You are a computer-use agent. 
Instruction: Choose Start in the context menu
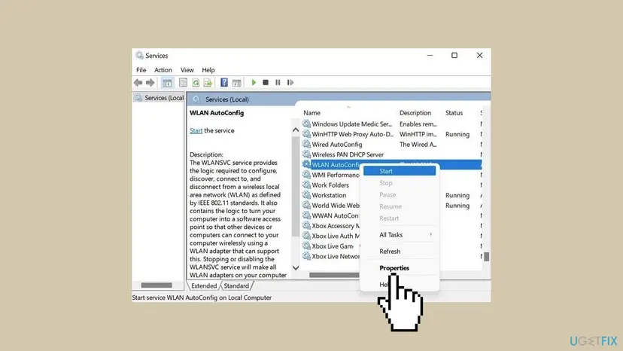pos(400,171)
